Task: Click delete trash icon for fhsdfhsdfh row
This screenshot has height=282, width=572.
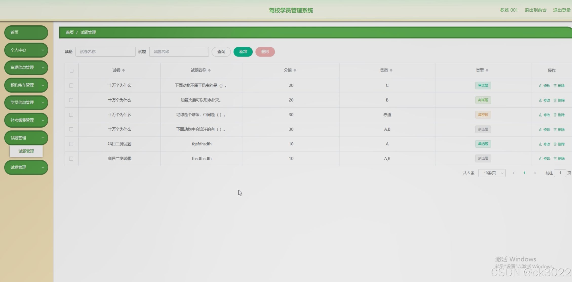Action: (x=555, y=159)
